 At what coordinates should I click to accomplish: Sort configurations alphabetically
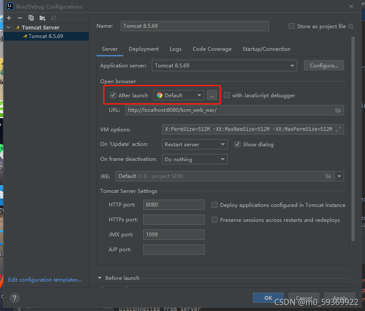pyautogui.click(x=54, y=18)
